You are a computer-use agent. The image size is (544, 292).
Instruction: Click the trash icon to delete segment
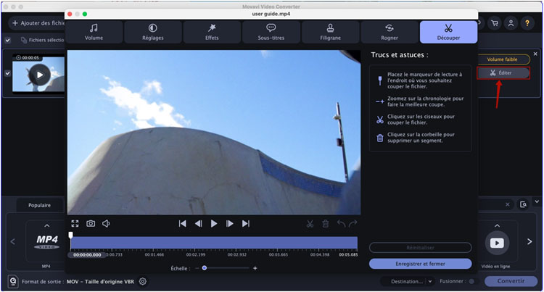[x=326, y=224]
